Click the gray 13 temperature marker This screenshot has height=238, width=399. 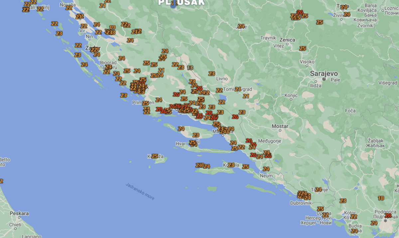(190, 68)
